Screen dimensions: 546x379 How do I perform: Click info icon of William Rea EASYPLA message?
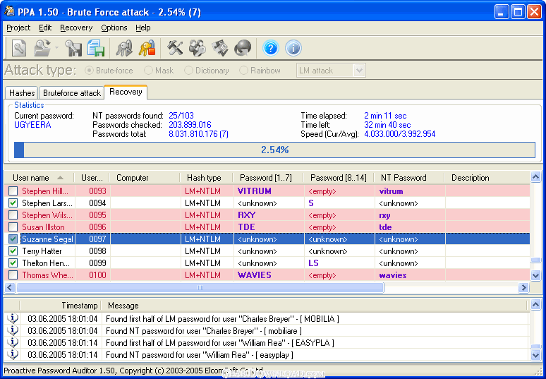pyautogui.click(x=13, y=342)
